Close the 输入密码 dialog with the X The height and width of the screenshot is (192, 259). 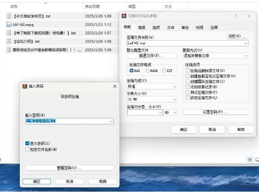(115, 86)
